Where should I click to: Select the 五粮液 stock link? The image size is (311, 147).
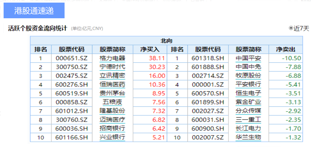point(112,102)
